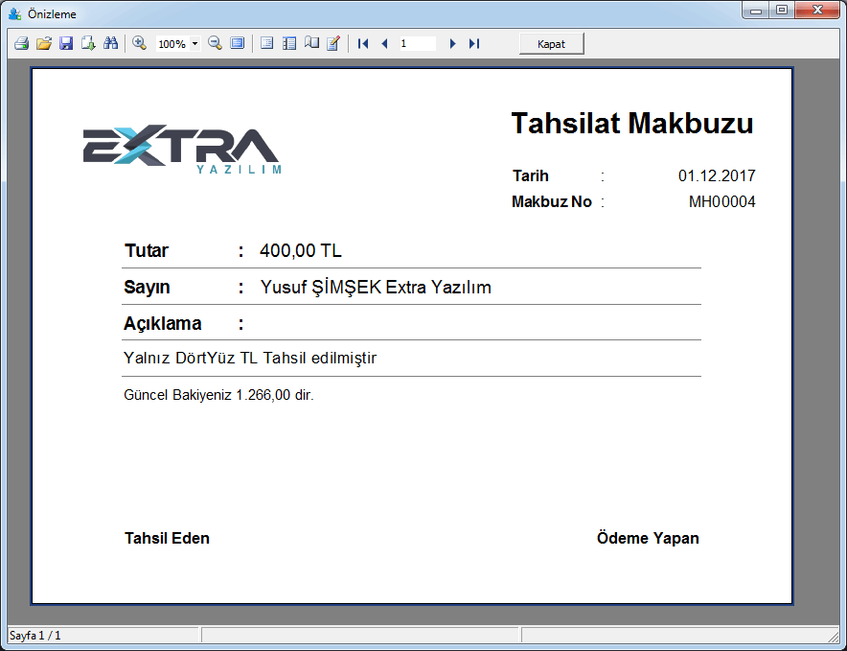The height and width of the screenshot is (651, 847).
Task: Maximize the Önizleme window
Action: click(x=781, y=11)
